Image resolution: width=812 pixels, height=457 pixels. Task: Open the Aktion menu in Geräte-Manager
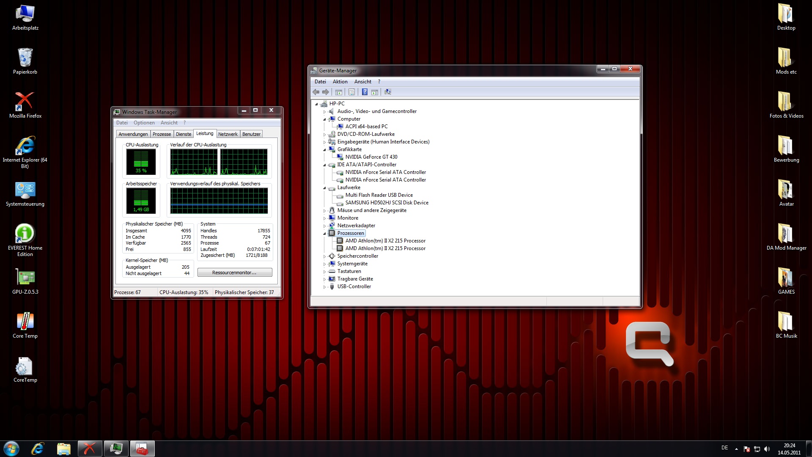coord(340,82)
